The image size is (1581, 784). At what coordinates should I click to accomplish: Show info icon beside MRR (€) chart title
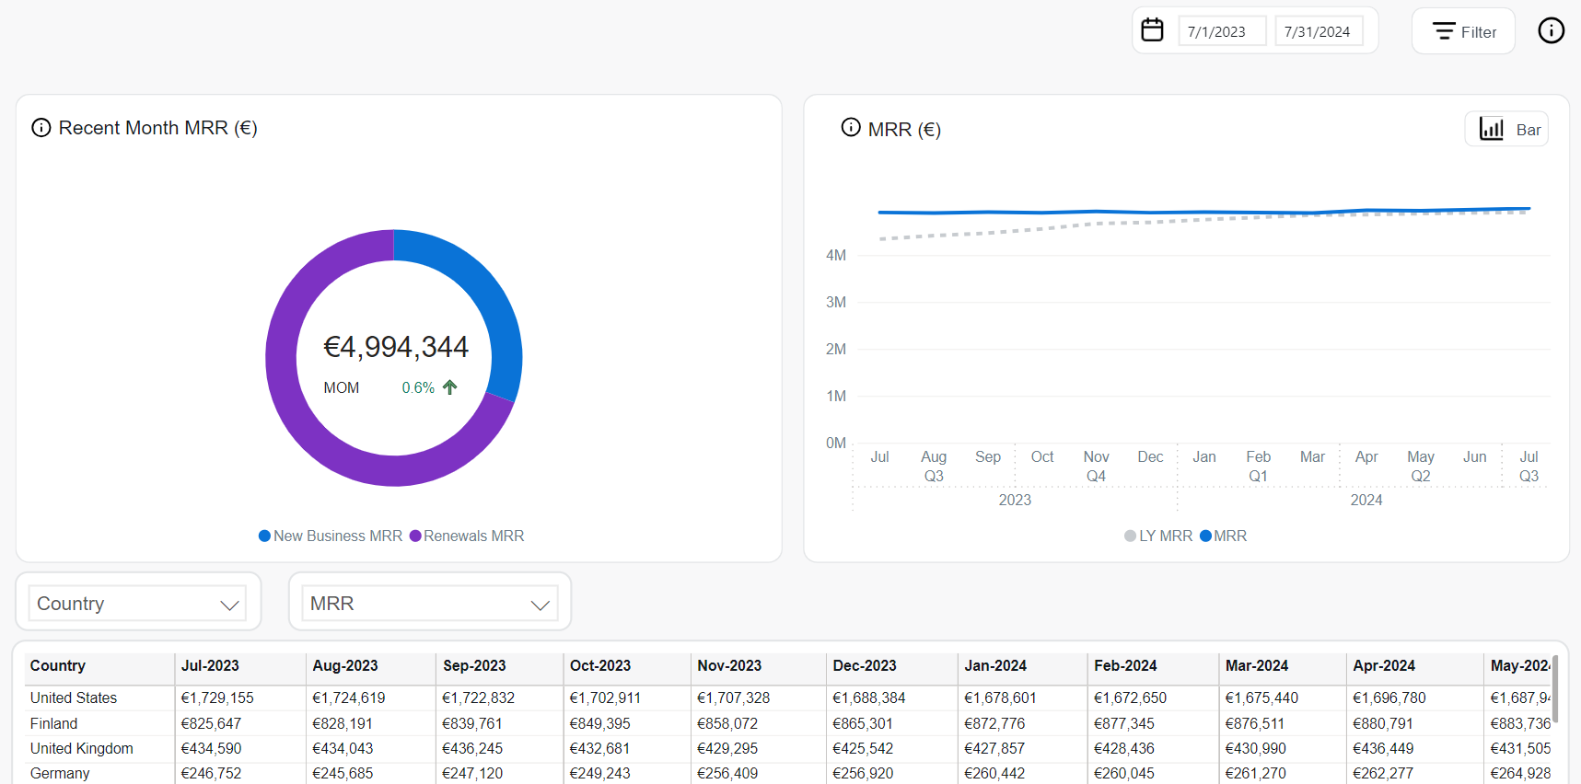coord(851,128)
